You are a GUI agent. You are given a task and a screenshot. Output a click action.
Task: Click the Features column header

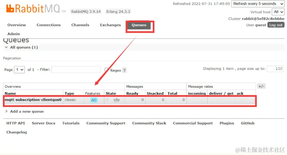coord(93,93)
